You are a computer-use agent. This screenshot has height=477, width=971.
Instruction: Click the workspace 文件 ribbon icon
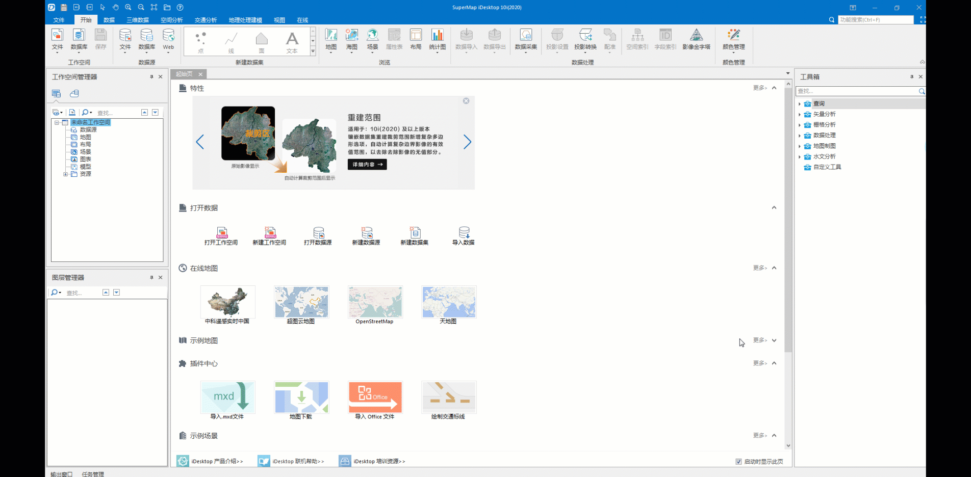coord(58,40)
